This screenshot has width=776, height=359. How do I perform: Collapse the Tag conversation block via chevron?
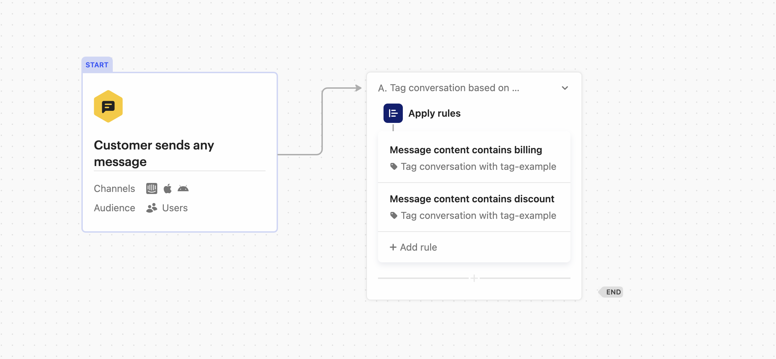565,88
